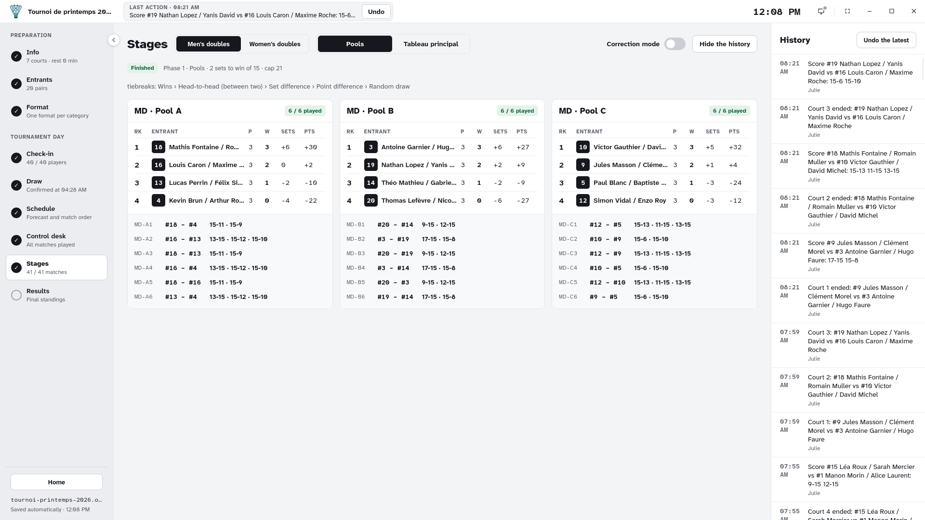The height and width of the screenshot is (520, 925).
Task: Select the Simon Vidal / Enzo Roy row
Action: click(654, 200)
